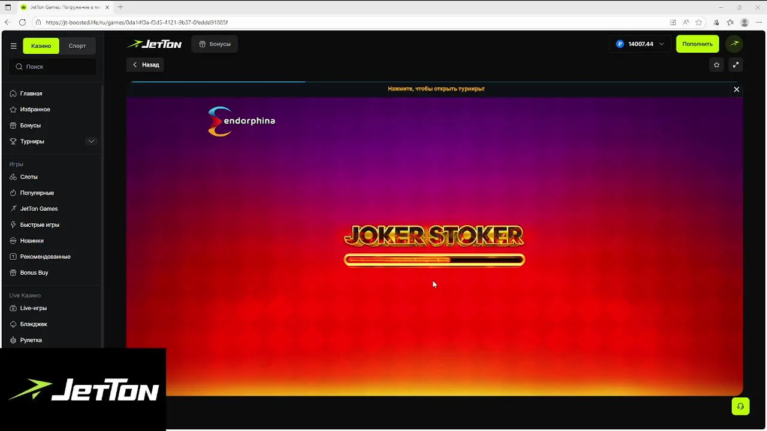Bookmark this page with star icon
Image resolution: width=767 pixels, height=431 pixels.
[x=699, y=22]
